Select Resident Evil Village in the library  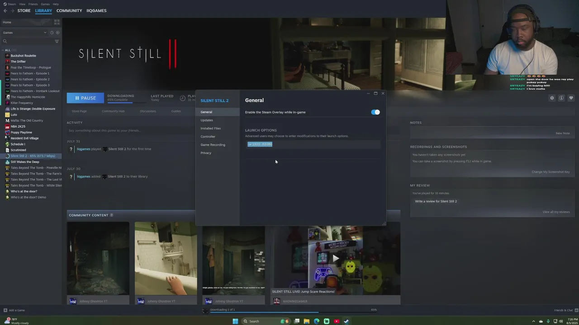point(24,138)
